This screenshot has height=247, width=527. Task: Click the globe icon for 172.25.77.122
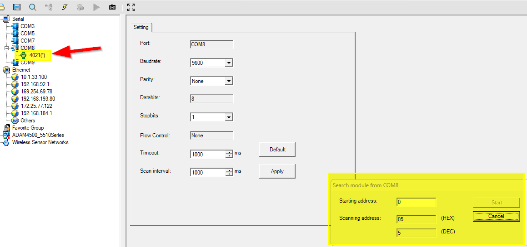pyautogui.click(x=15, y=106)
